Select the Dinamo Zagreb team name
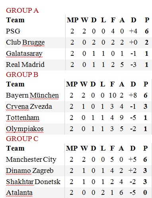Viewport: 152px width, 198px height. 29,171
